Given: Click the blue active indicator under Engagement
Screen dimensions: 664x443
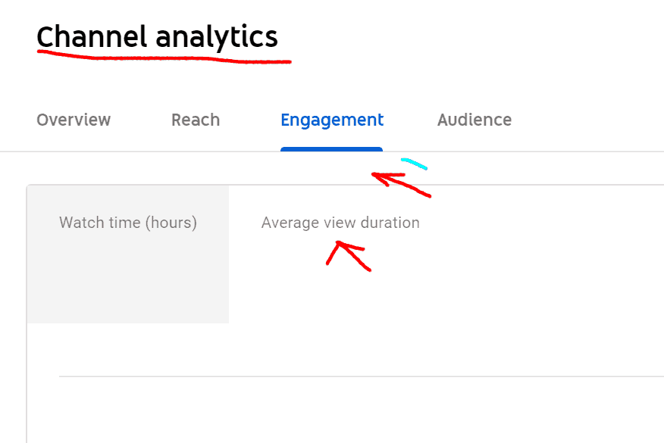Looking at the screenshot, I should point(331,149).
